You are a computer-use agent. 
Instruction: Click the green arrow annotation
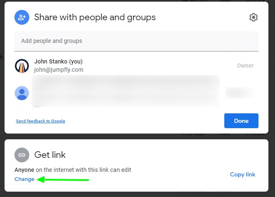point(63,180)
